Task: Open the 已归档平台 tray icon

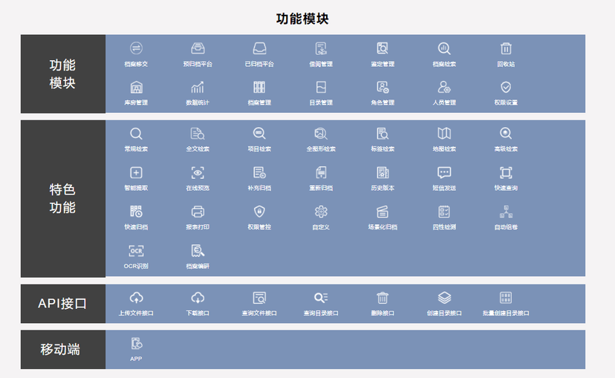Action: [x=259, y=48]
